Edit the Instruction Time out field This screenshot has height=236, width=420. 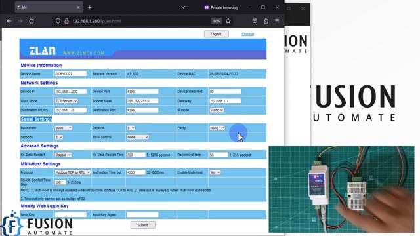point(136,172)
